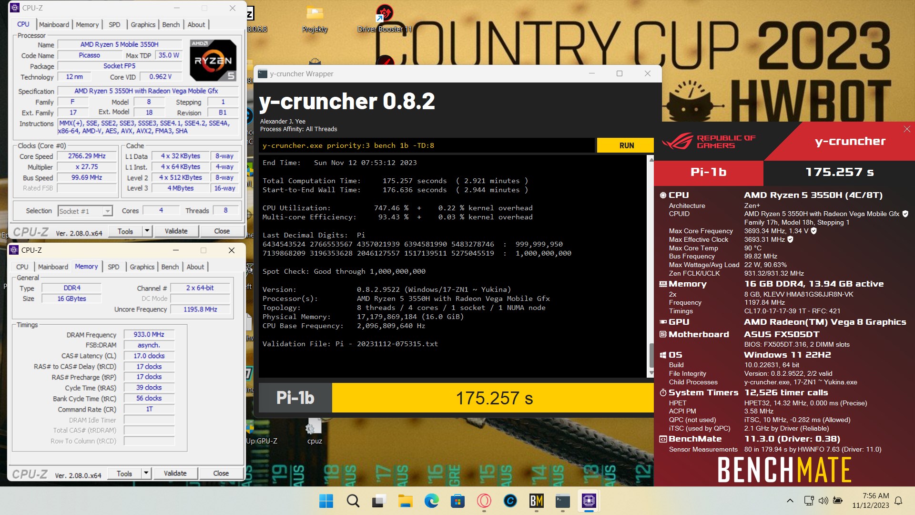Click verification shield next to CPUID
915x515 pixels.
(905, 214)
